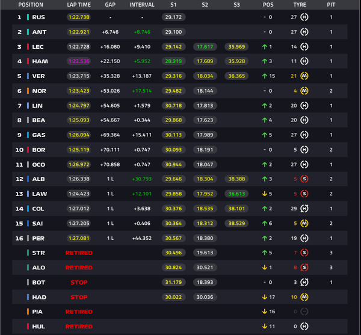Click the teal team color bar beside RUS
Screen dimensions: 361x335
(x=28, y=17)
